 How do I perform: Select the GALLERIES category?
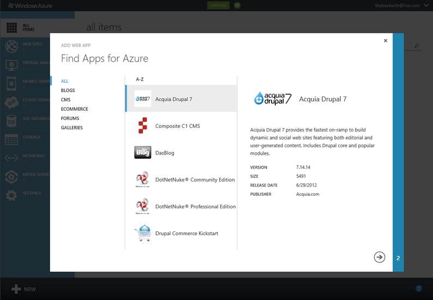pyautogui.click(x=72, y=128)
